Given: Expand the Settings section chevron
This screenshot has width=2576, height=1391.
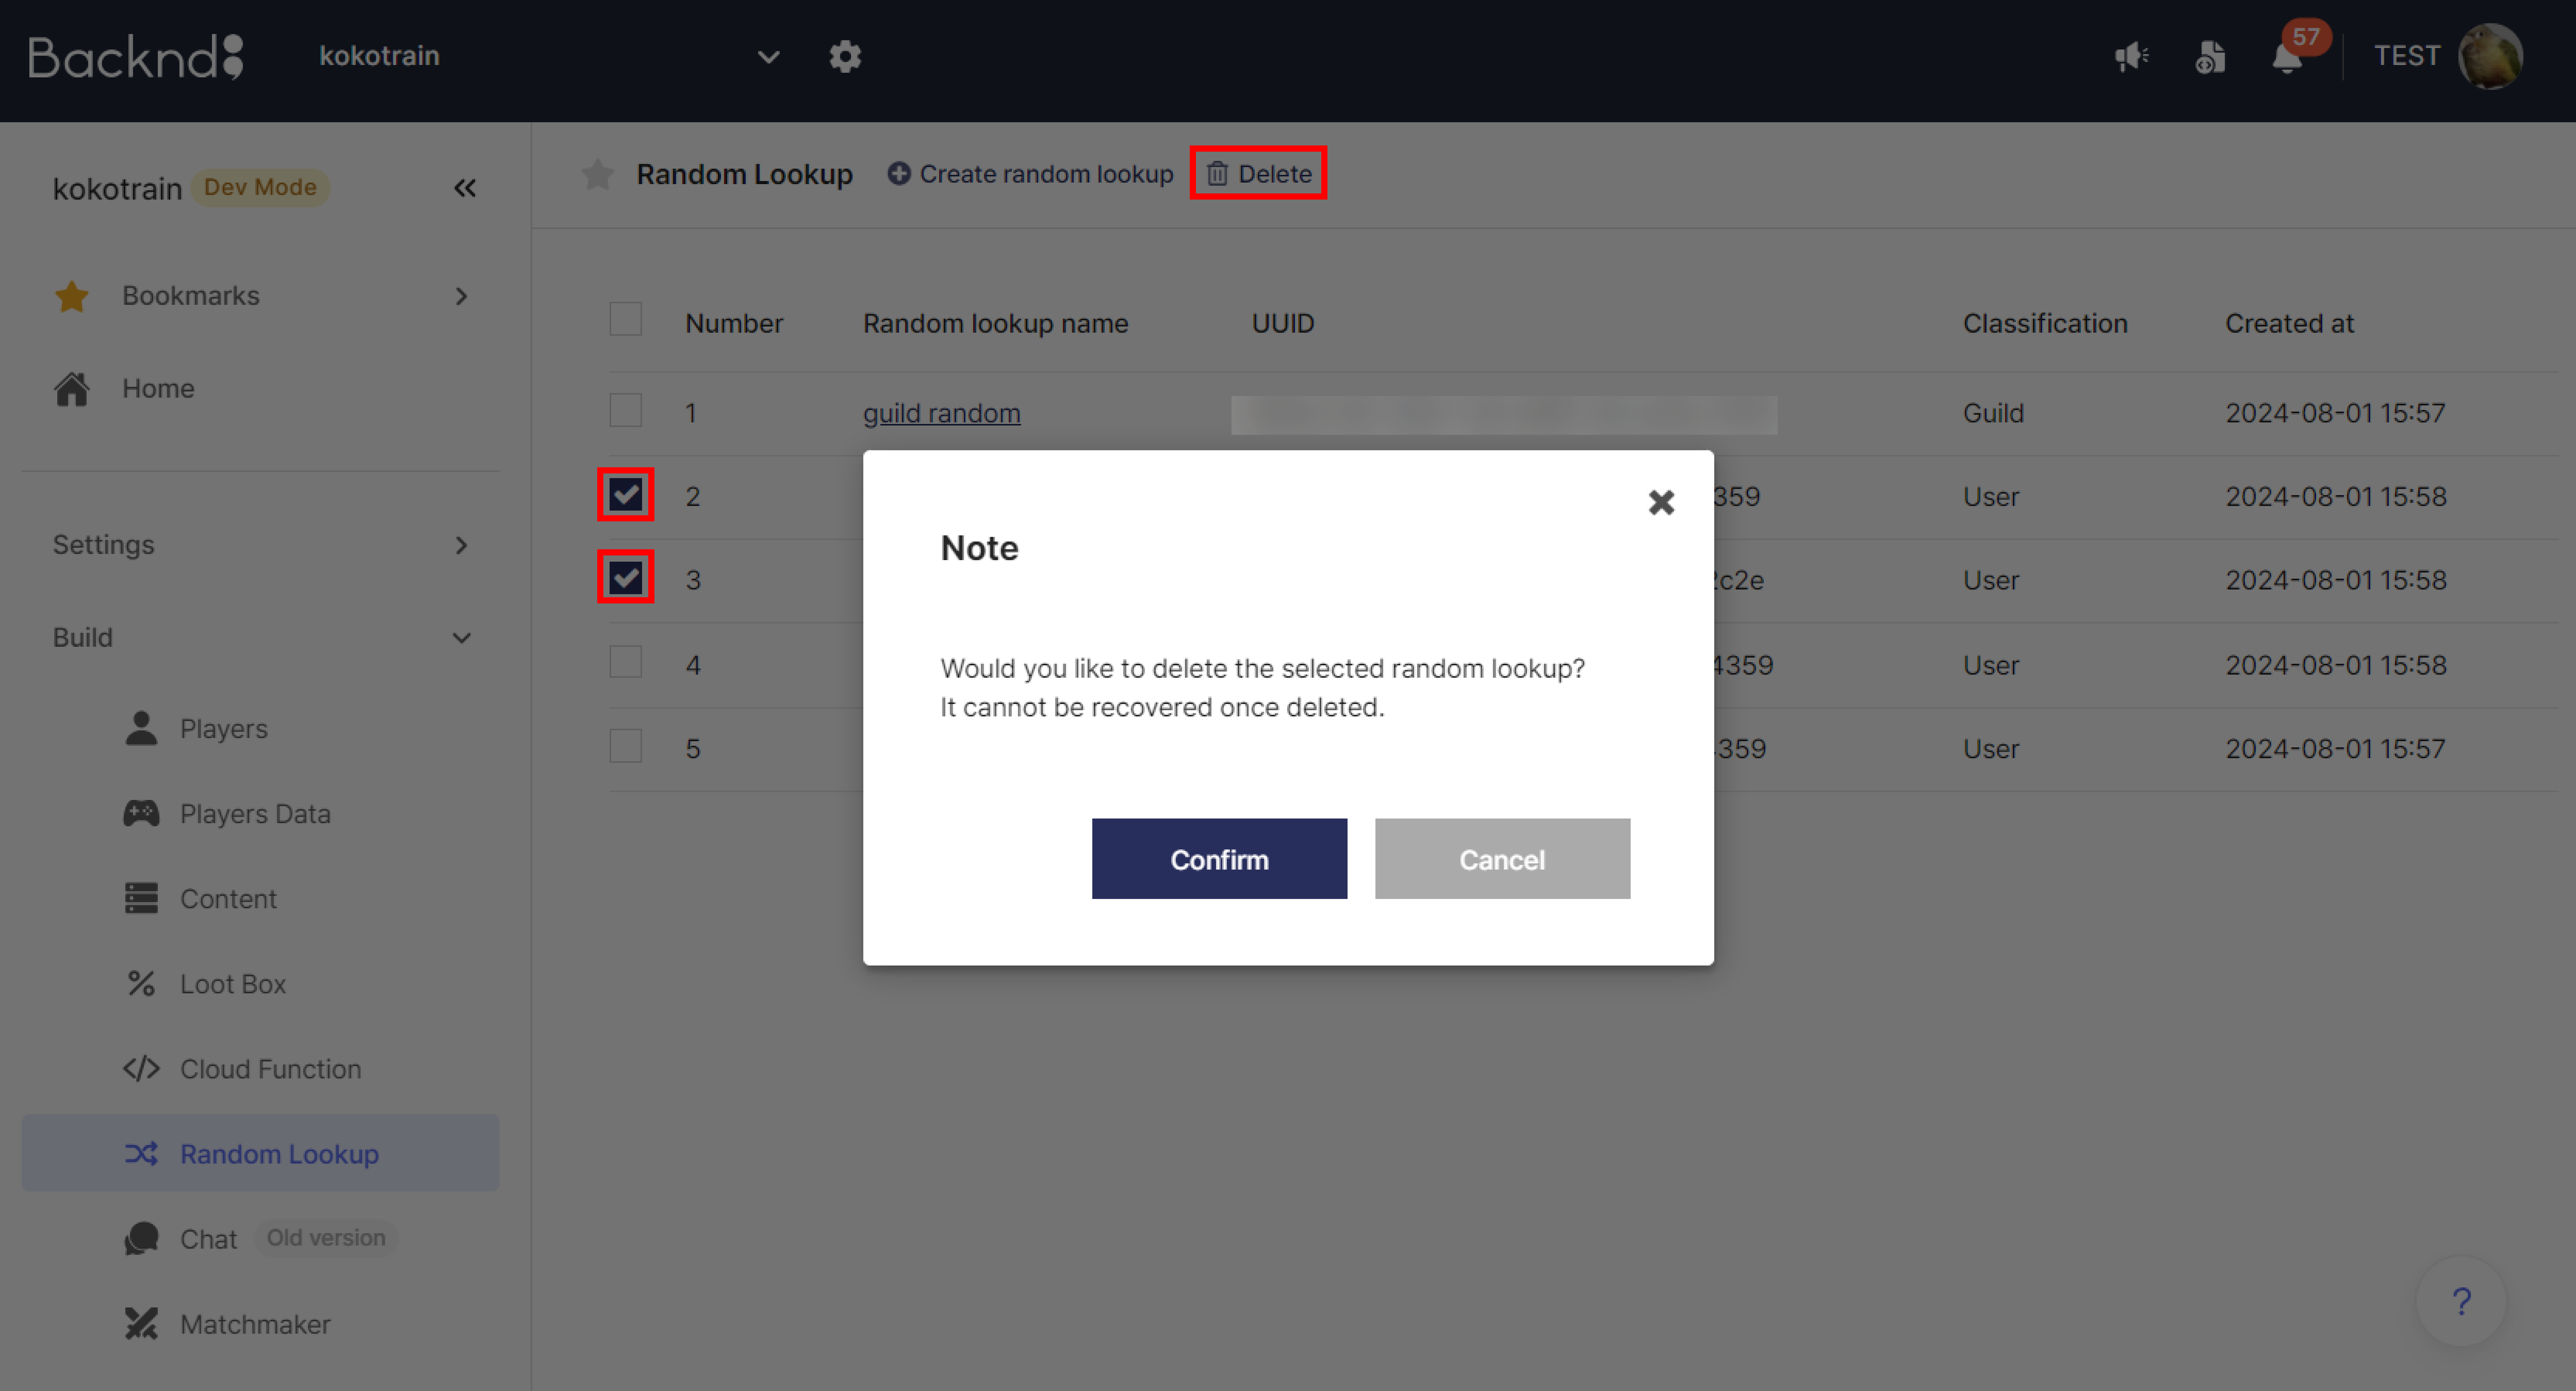Looking at the screenshot, I should click(461, 545).
